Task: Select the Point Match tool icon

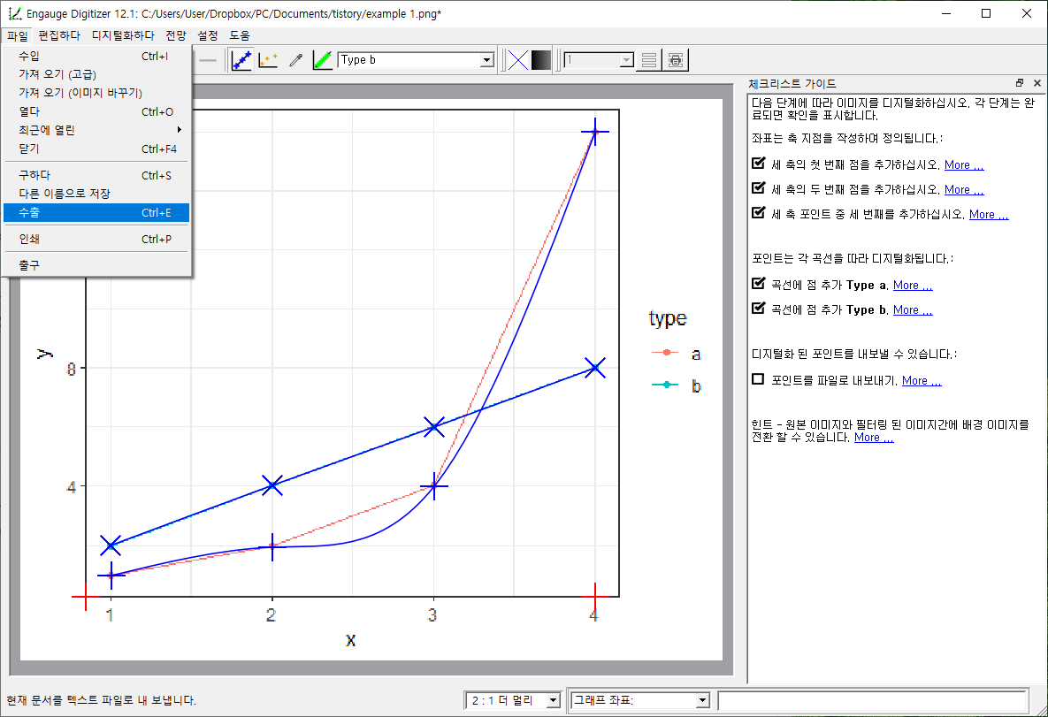Action: click(268, 60)
